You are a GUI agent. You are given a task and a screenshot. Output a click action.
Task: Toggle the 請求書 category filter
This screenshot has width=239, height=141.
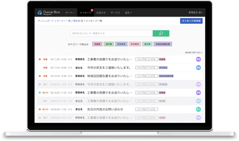coord(109,44)
